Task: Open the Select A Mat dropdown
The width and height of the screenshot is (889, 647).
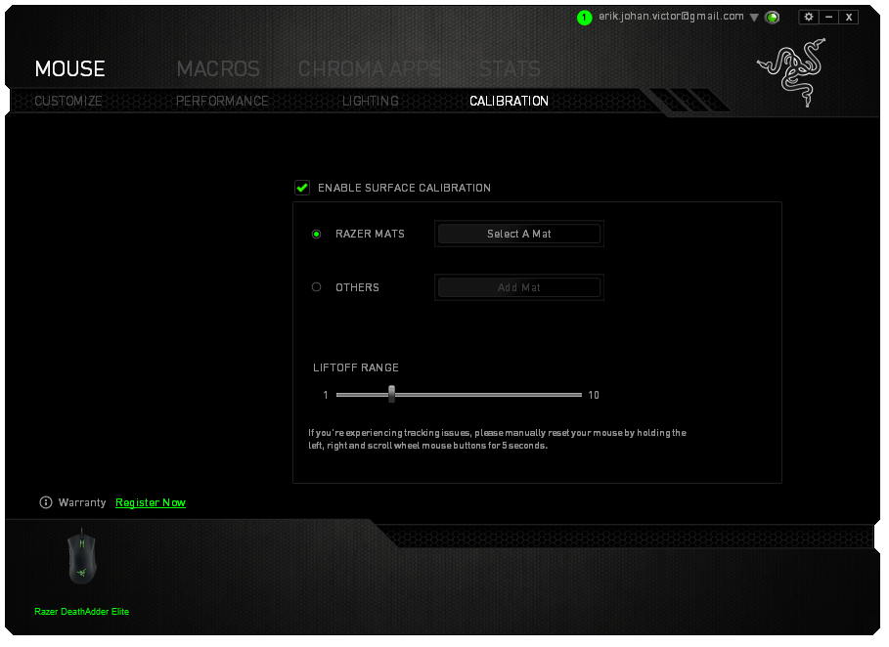Action: 518,234
